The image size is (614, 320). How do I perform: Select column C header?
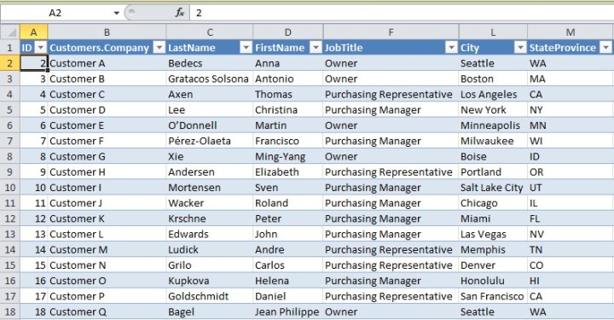[210, 32]
